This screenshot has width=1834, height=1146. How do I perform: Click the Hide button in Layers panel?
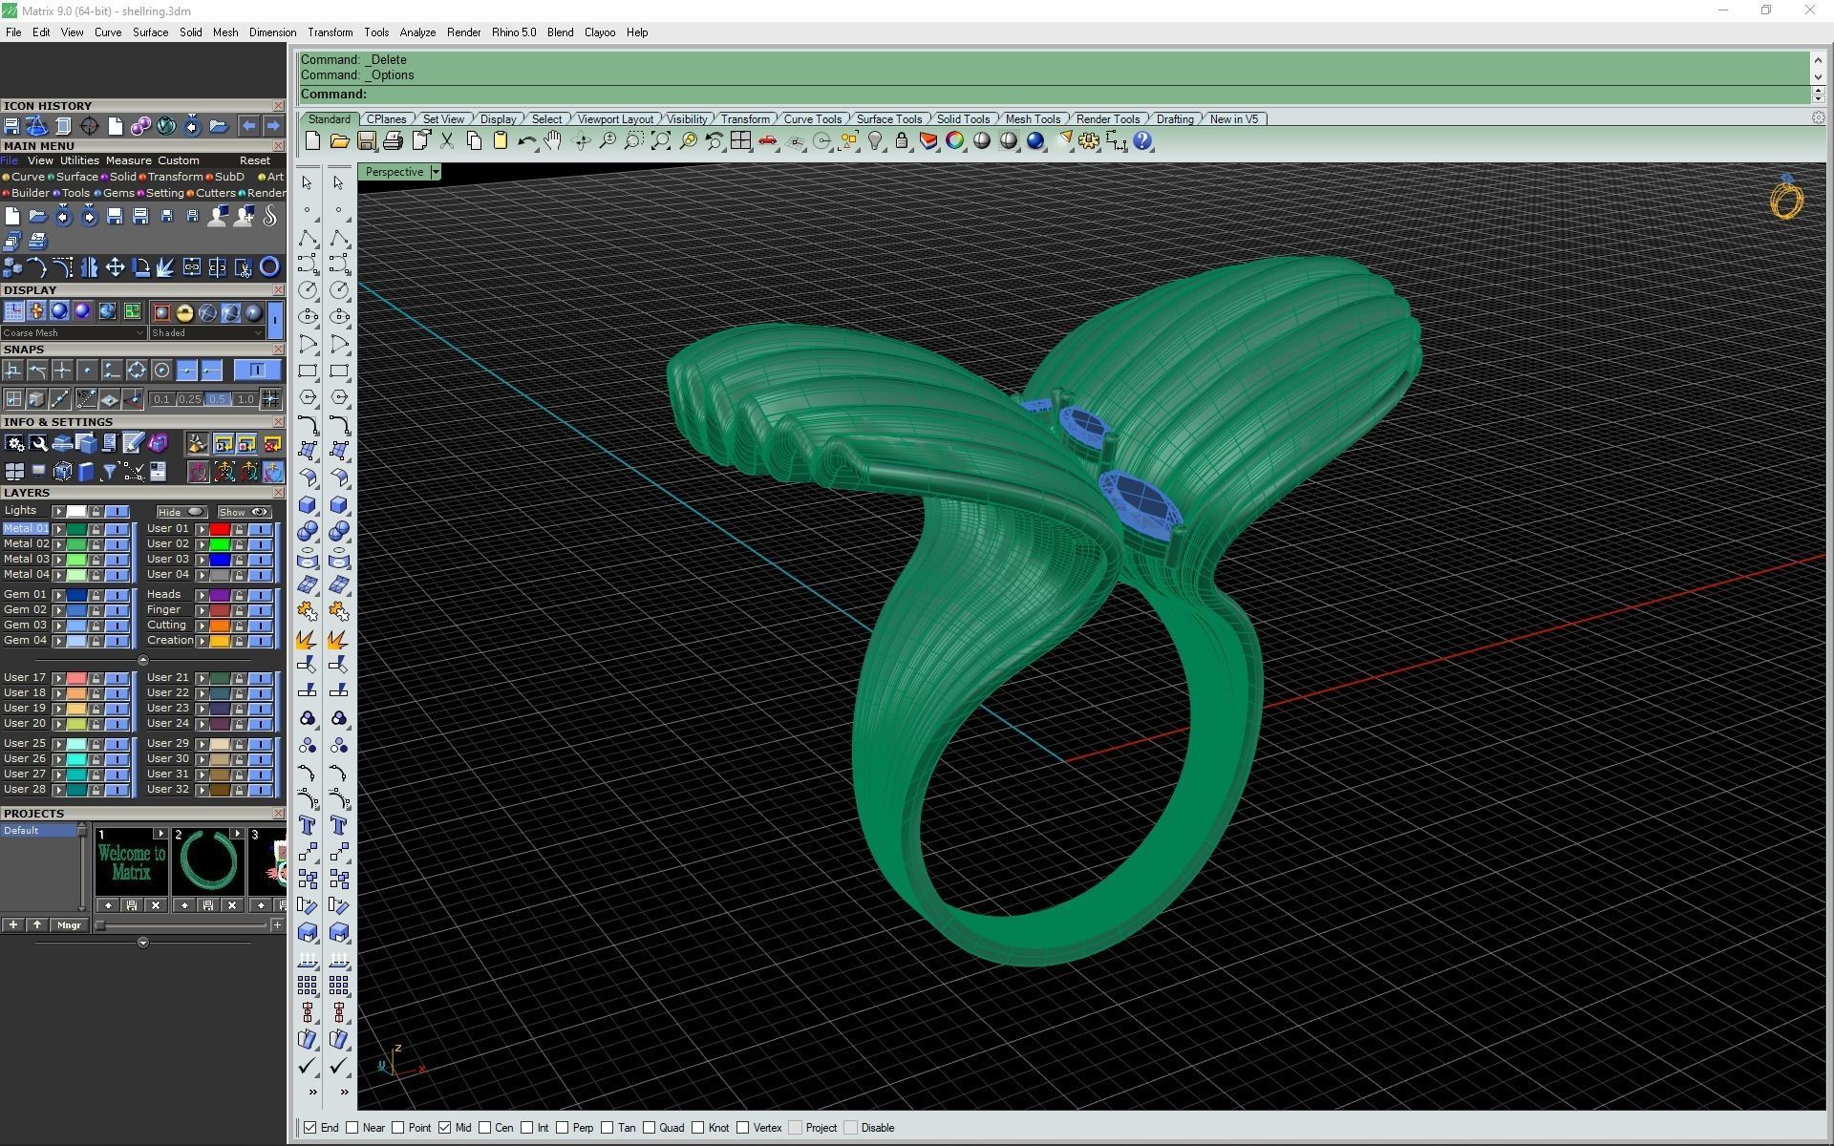181,512
